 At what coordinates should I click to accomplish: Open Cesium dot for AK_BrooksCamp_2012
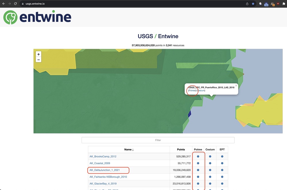(x=210, y=156)
